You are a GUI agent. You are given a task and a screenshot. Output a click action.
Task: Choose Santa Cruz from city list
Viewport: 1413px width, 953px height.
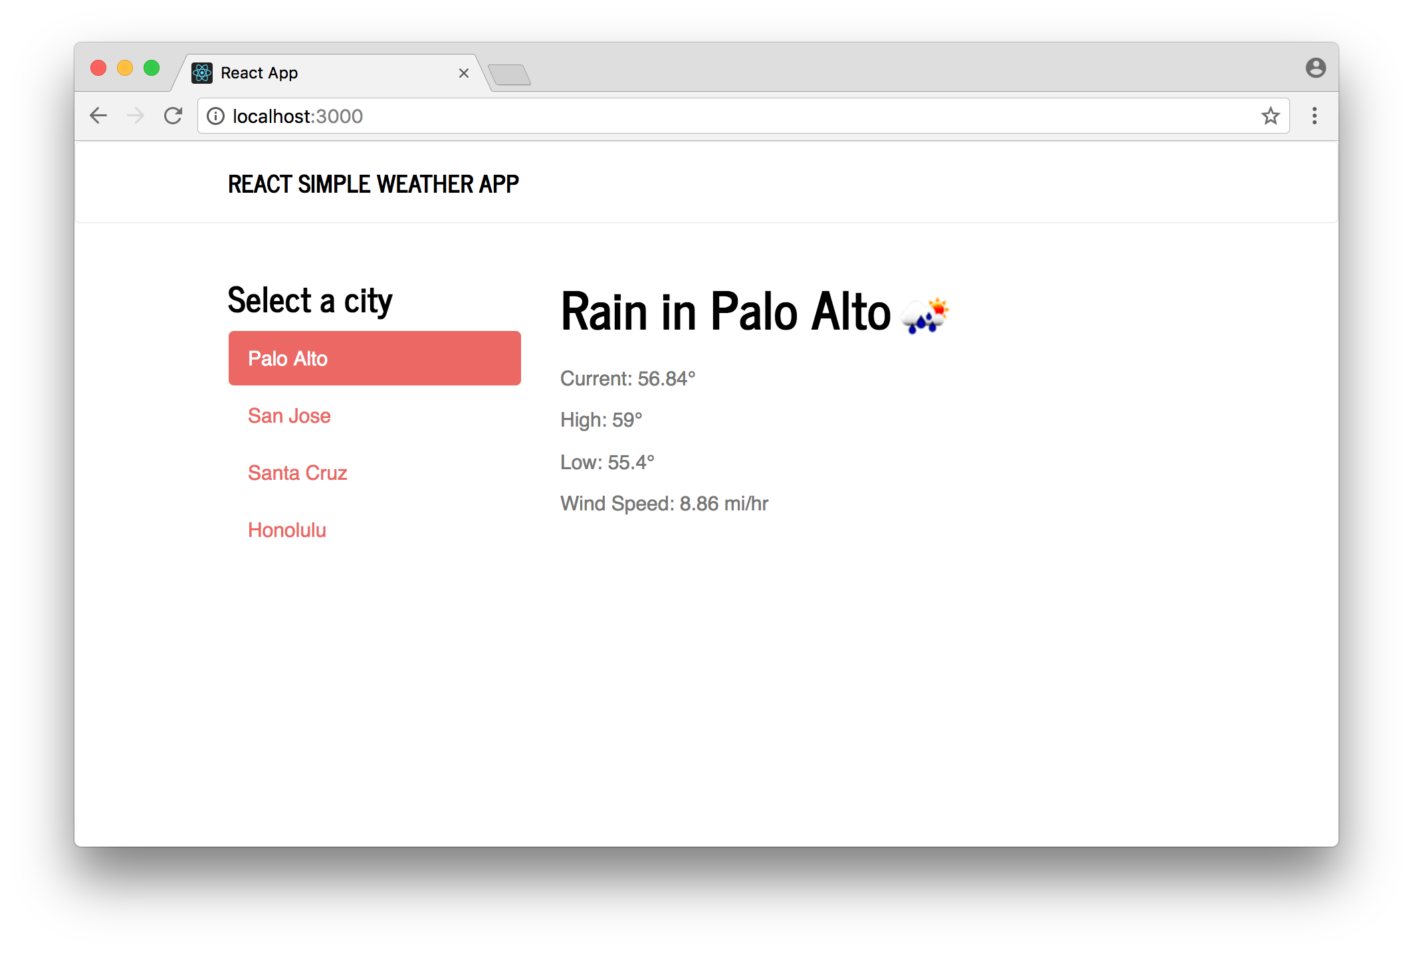pos(297,473)
